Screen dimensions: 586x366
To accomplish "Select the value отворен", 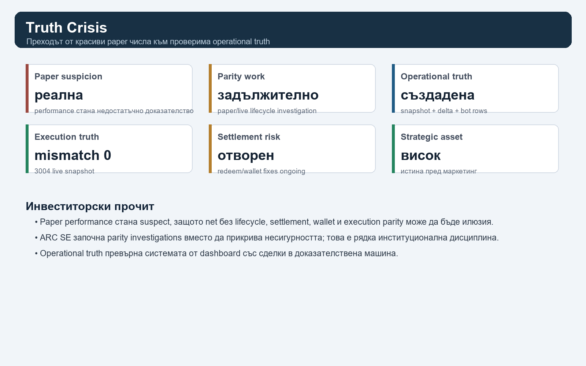I will pyautogui.click(x=246, y=156).
